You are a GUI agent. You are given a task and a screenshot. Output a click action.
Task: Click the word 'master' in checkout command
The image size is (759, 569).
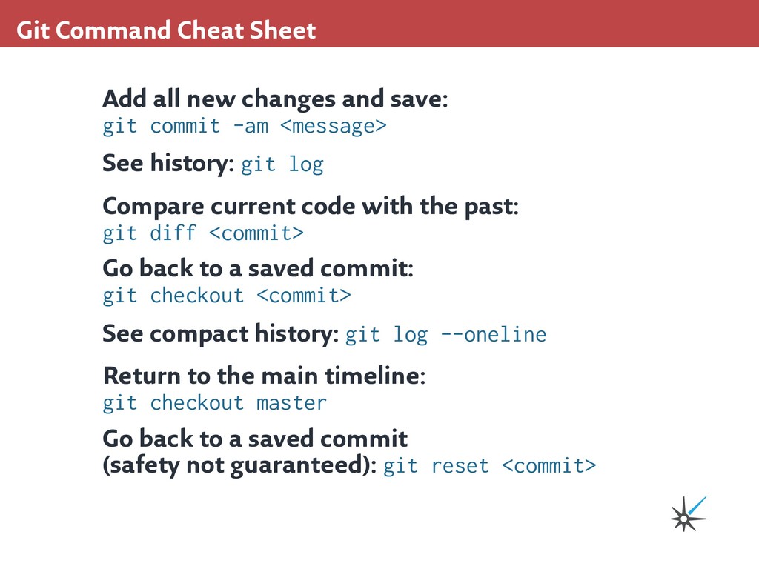(291, 403)
